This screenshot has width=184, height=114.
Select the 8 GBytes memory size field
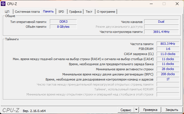click(63, 27)
